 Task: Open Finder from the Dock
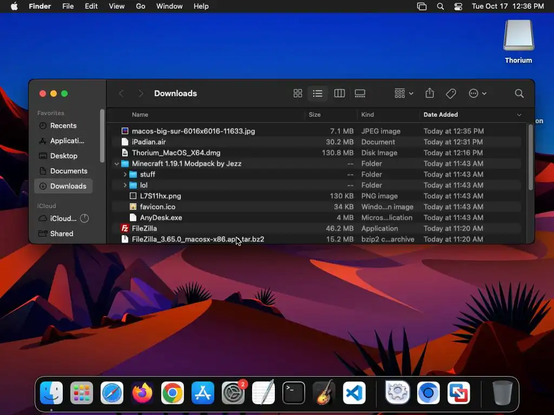pos(51,393)
